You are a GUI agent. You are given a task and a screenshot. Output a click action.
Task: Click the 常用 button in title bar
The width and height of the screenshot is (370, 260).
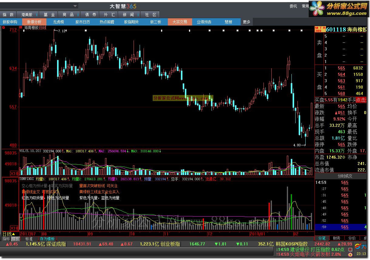click(305, 6)
